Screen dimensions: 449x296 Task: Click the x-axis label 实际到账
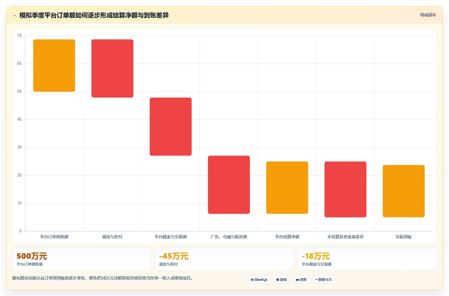[404, 237]
